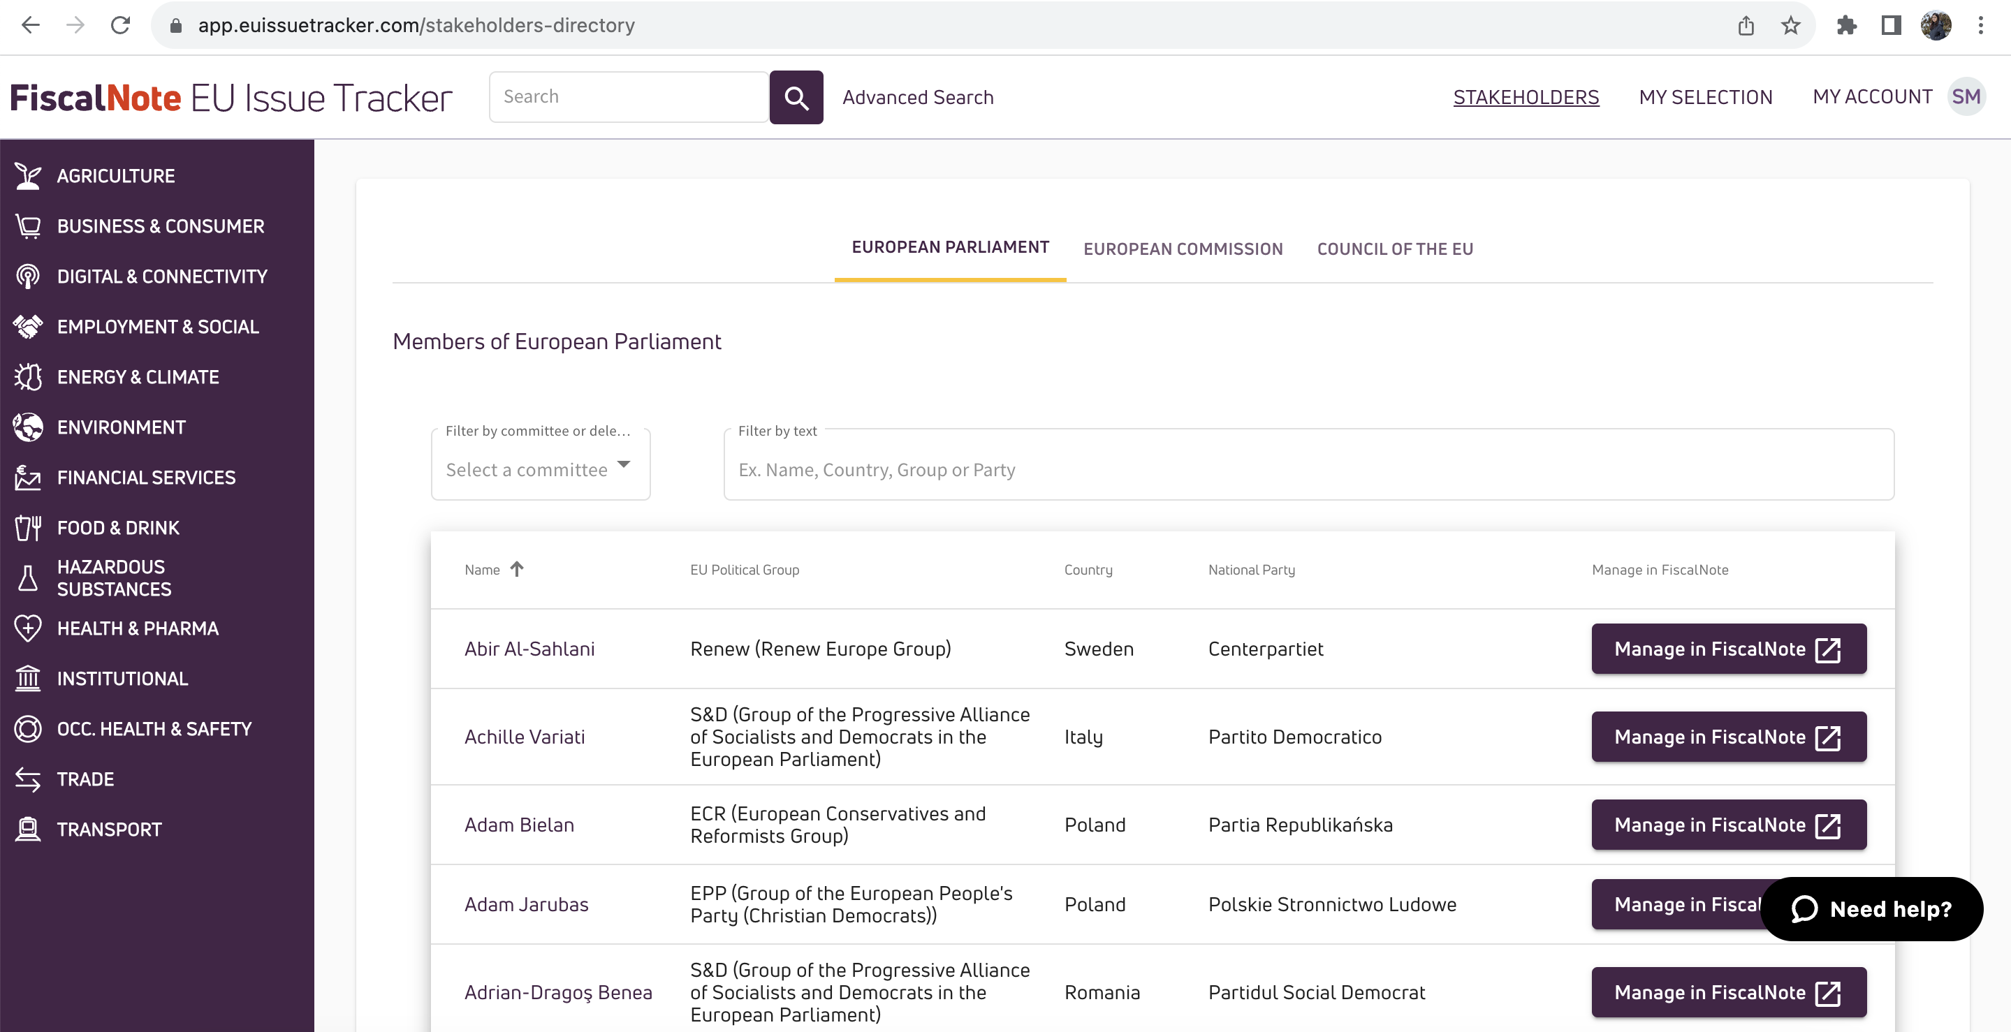The width and height of the screenshot is (2011, 1032).
Task: Click the Occ. Health & Safety lifebuoy icon
Action: [x=28, y=729]
